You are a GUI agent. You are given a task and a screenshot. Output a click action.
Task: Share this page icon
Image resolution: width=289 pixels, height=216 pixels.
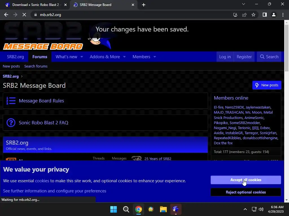(244, 15)
